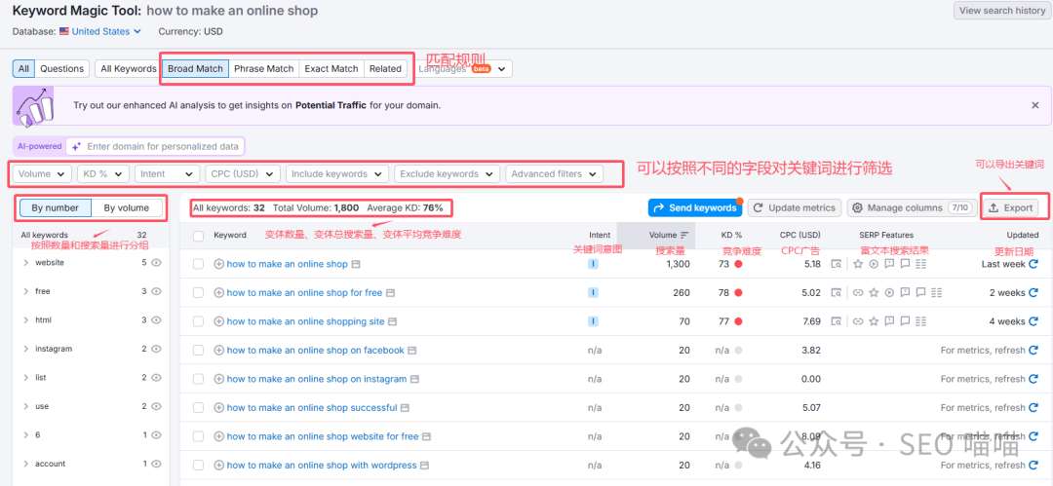
Task: Click the link SERP feature in 5.02 CPC row
Action: [858, 293]
